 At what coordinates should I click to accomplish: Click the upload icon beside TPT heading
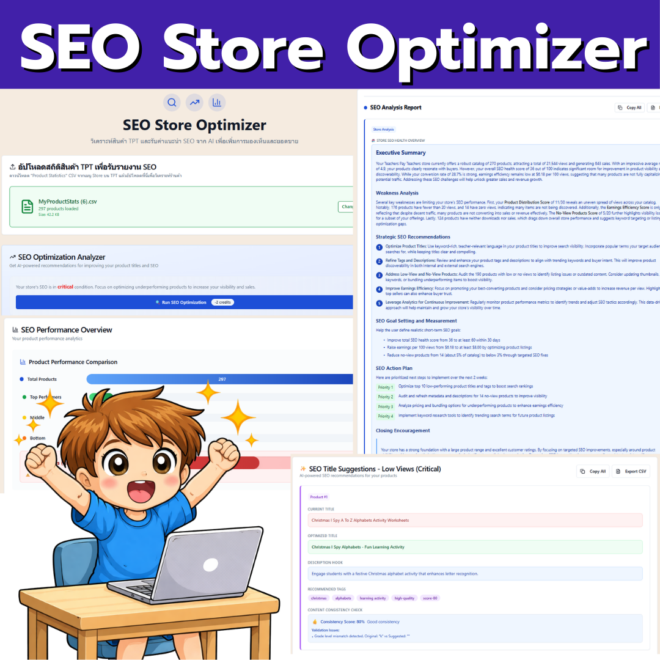13,167
